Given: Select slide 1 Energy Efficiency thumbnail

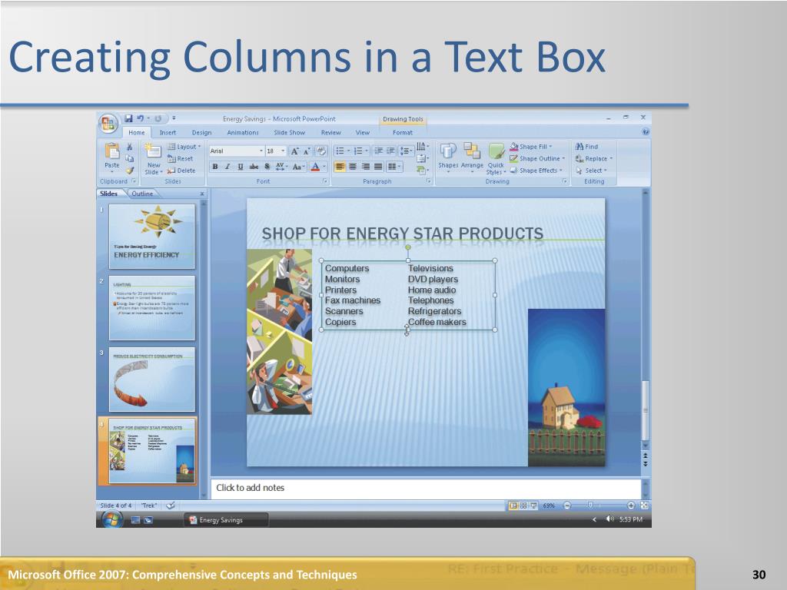Looking at the screenshot, I should [x=152, y=236].
